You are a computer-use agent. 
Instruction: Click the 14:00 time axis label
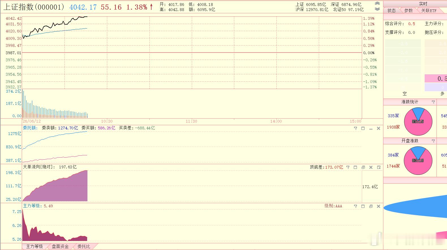coord(276,121)
